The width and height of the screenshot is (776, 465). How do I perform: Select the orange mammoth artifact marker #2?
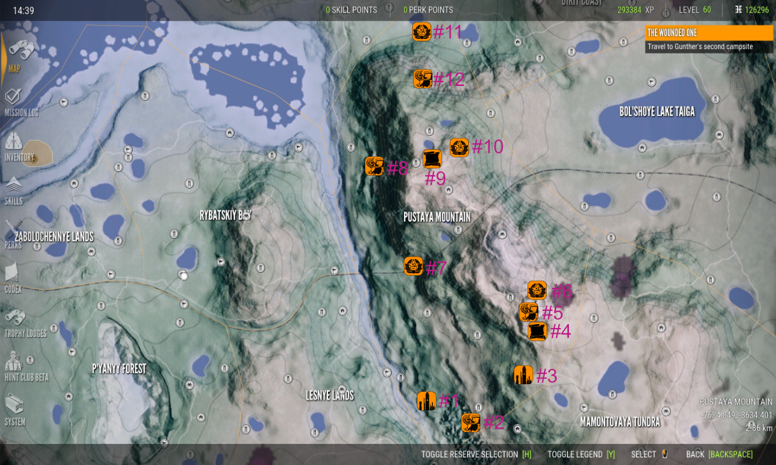click(x=471, y=423)
